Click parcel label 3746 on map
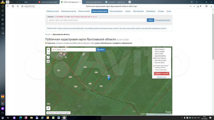 (101, 86)
